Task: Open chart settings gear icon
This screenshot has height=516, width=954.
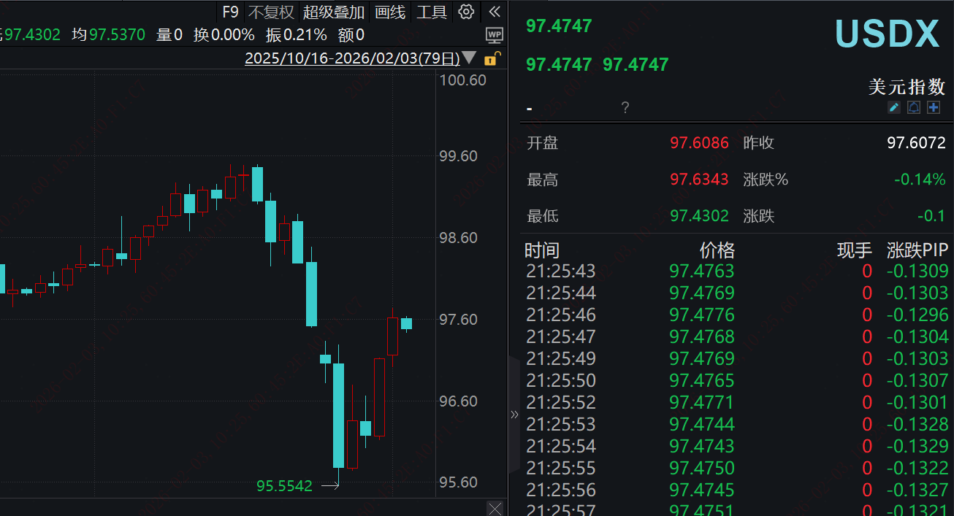Action: (x=466, y=12)
